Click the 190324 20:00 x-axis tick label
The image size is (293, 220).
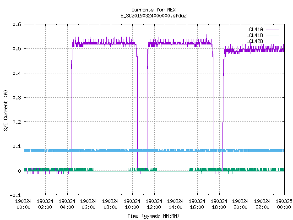pos(240,204)
